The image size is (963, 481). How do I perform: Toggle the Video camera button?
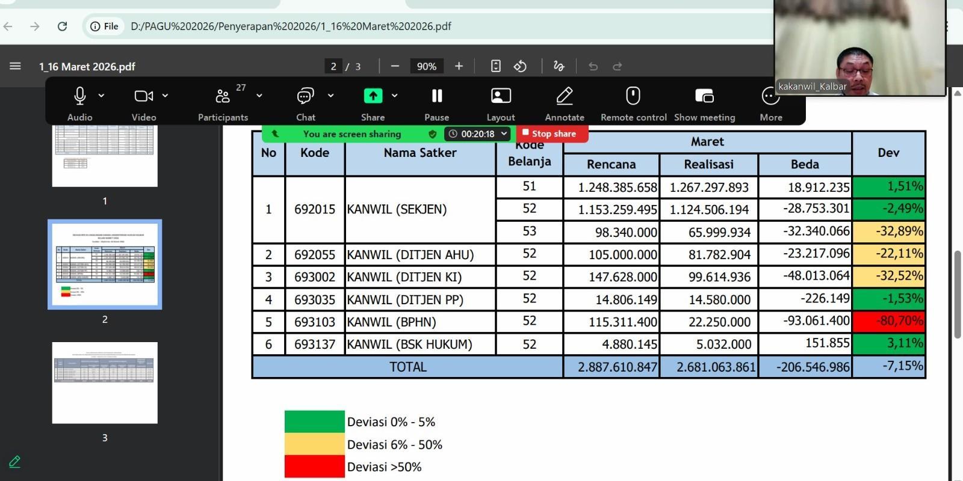[143, 96]
